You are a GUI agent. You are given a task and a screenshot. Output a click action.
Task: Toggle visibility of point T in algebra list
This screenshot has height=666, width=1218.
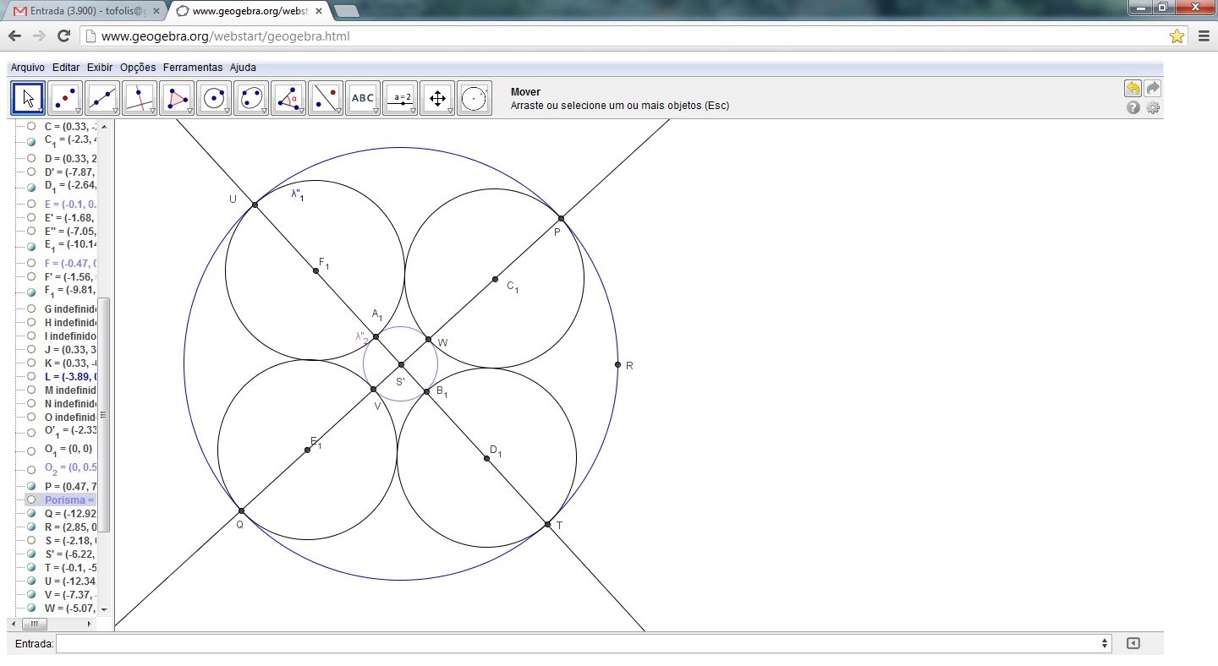click(x=31, y=568)
